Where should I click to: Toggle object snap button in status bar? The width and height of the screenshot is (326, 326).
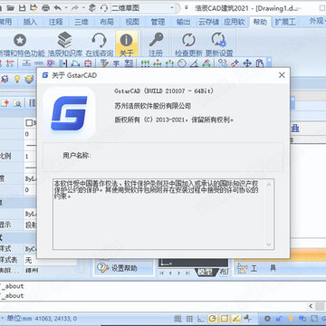click(x=225, y=318)
